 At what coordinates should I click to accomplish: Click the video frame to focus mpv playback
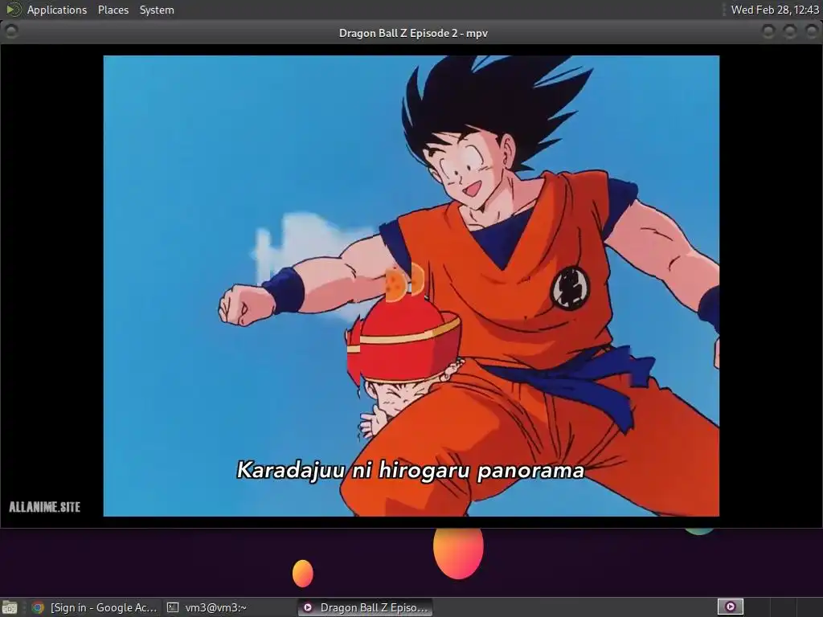point(411,286)
